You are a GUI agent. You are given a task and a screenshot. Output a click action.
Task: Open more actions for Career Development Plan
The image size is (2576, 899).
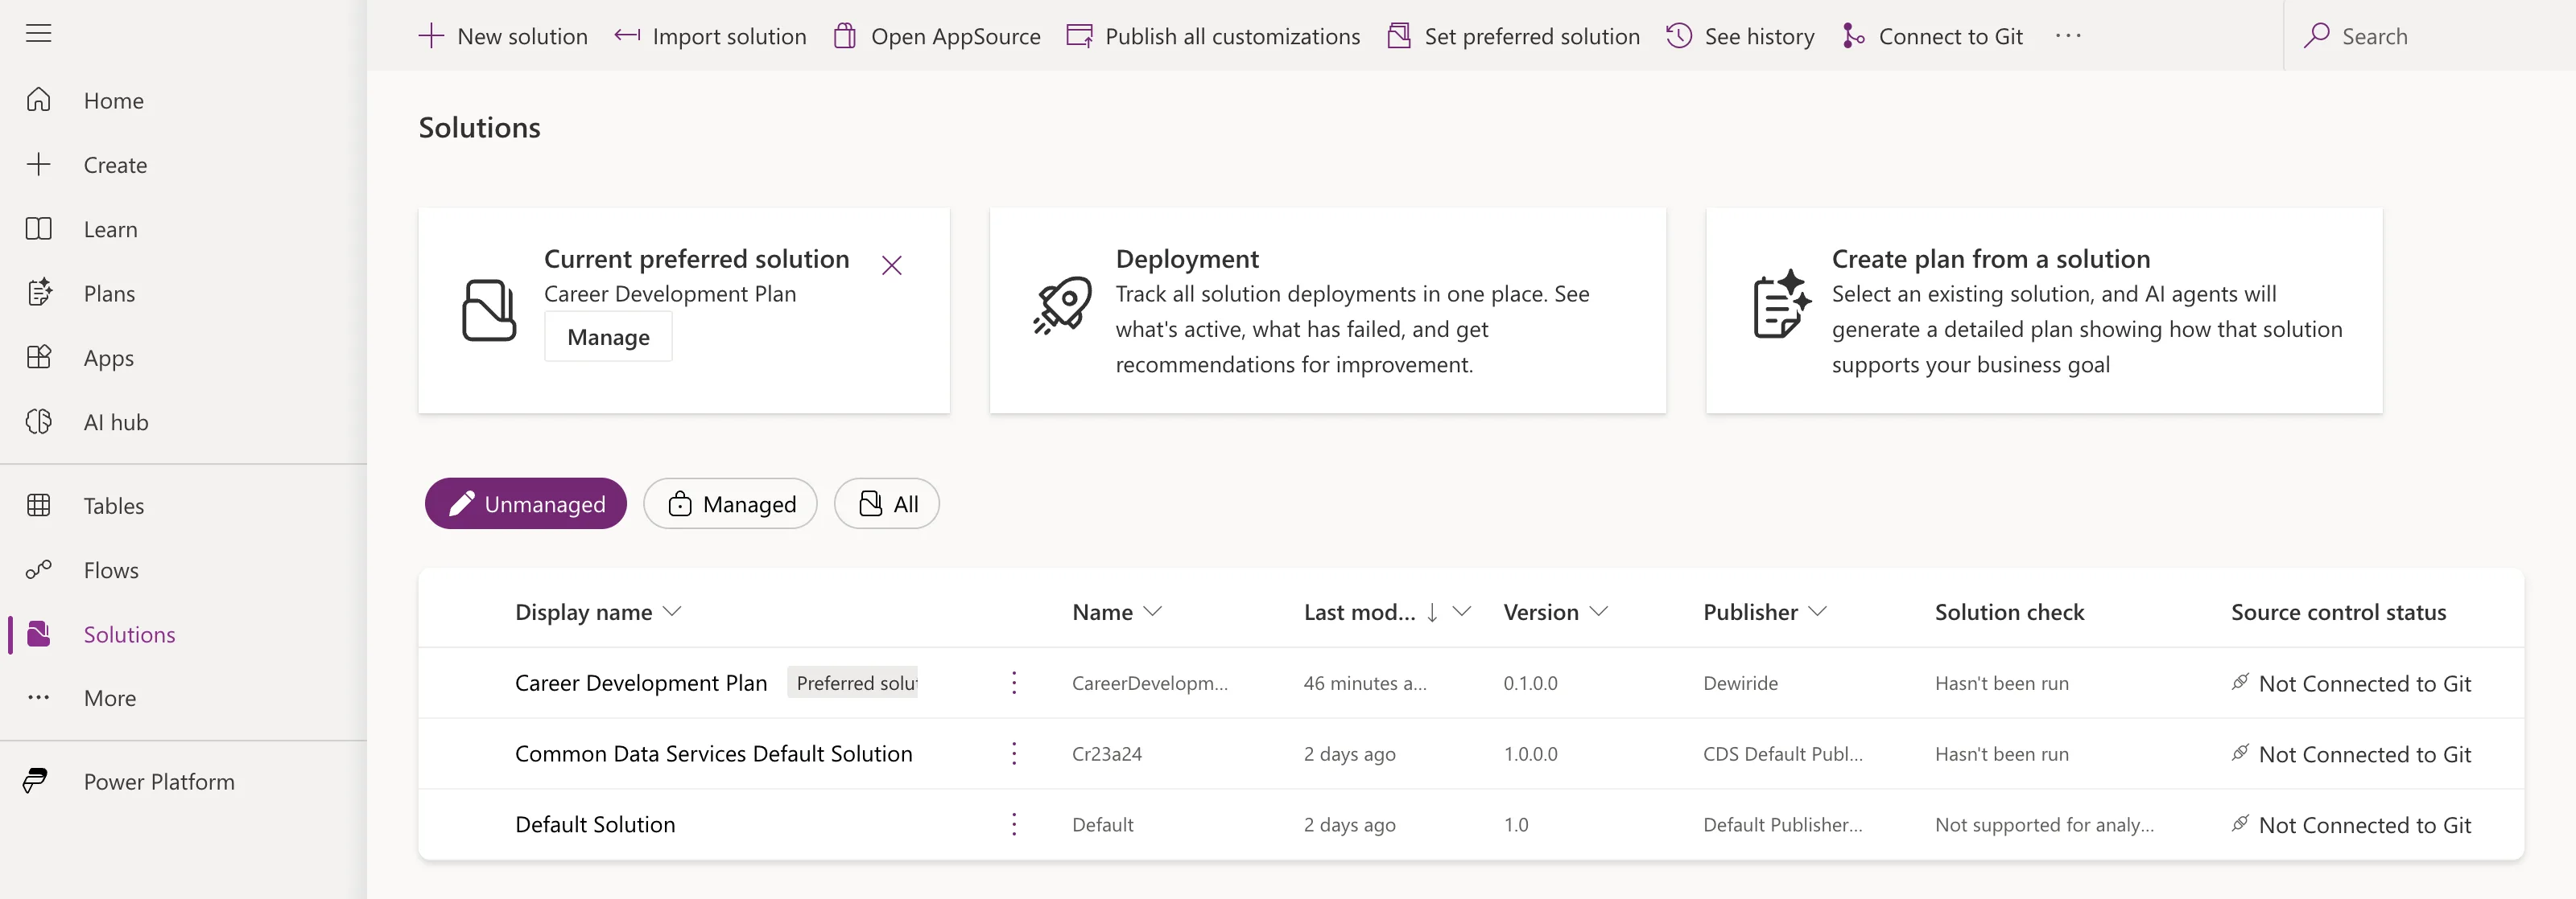point(1014,683)
